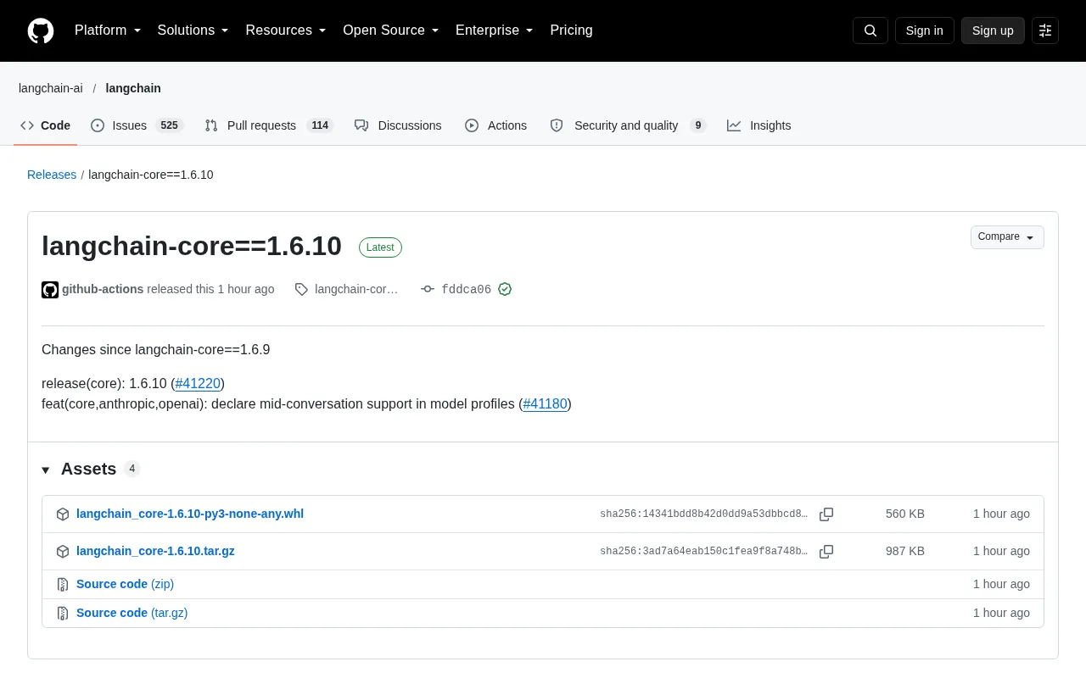
Task: Download langchain_core-1.6.10.tar.gz
Action: 155,551
